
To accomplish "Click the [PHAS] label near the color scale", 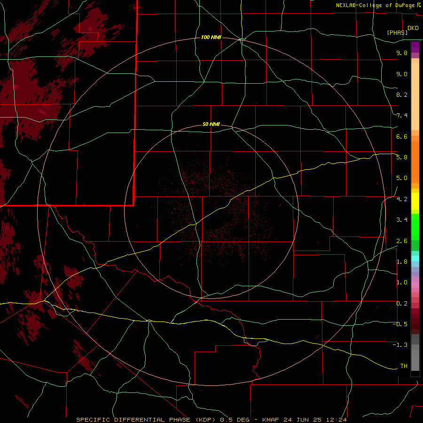I will 397,32.
